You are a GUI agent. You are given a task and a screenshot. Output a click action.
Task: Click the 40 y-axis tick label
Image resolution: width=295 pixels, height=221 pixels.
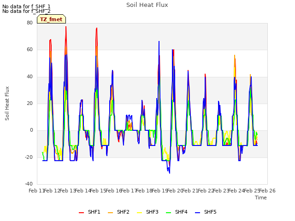point(29,77)
